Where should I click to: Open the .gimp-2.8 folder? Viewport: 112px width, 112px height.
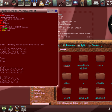point(83,93)
